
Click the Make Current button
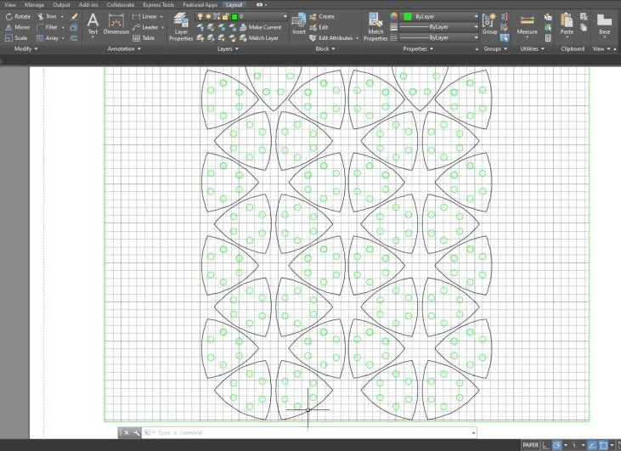[x=264, y=27]
